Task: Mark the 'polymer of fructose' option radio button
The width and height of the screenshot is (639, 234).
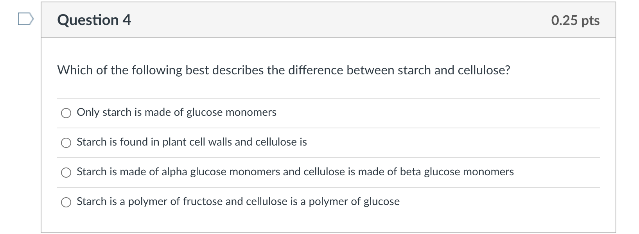Action: [66, 202]
